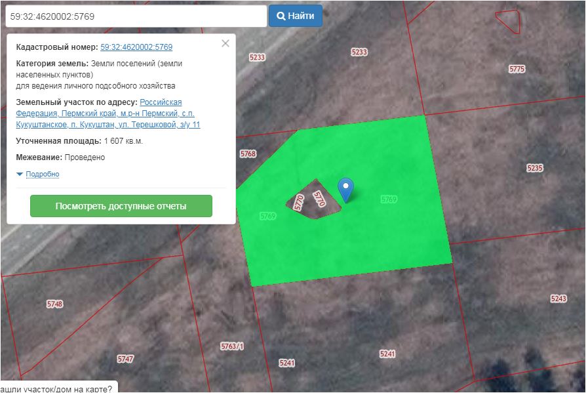The image size is (586, 393).
Task: Expand the Подробно details section
Action: point(42,175)
